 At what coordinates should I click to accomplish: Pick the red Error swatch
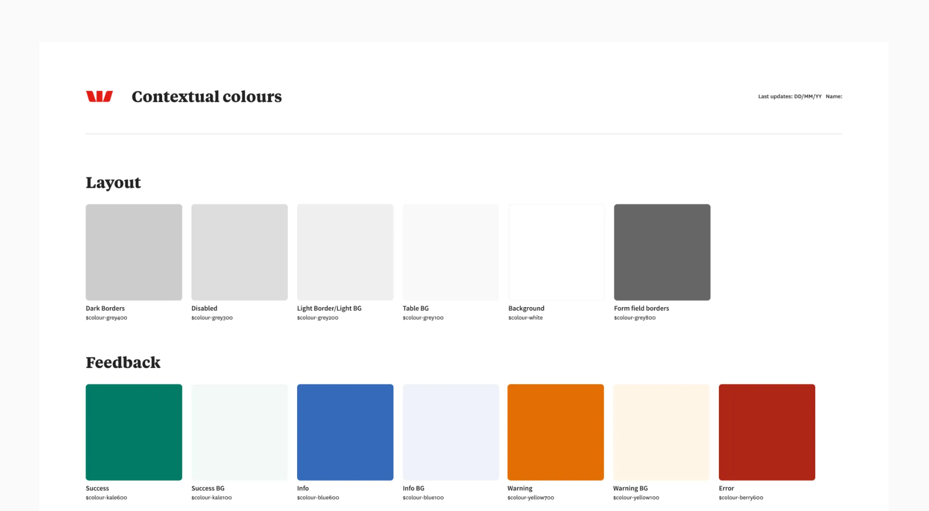coord(767,432)
